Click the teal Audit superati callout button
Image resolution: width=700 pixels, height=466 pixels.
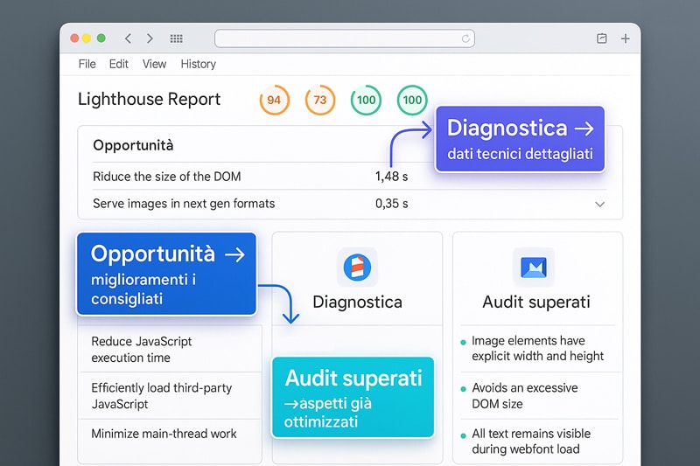click(353, 397)
